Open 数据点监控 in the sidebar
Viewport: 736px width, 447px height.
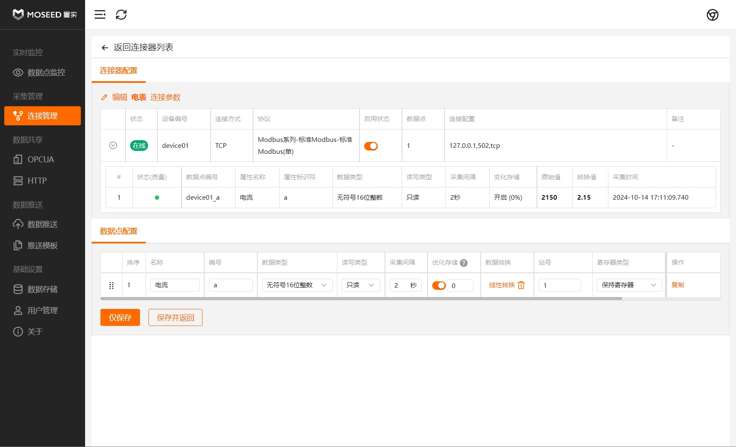pos(43,73)
